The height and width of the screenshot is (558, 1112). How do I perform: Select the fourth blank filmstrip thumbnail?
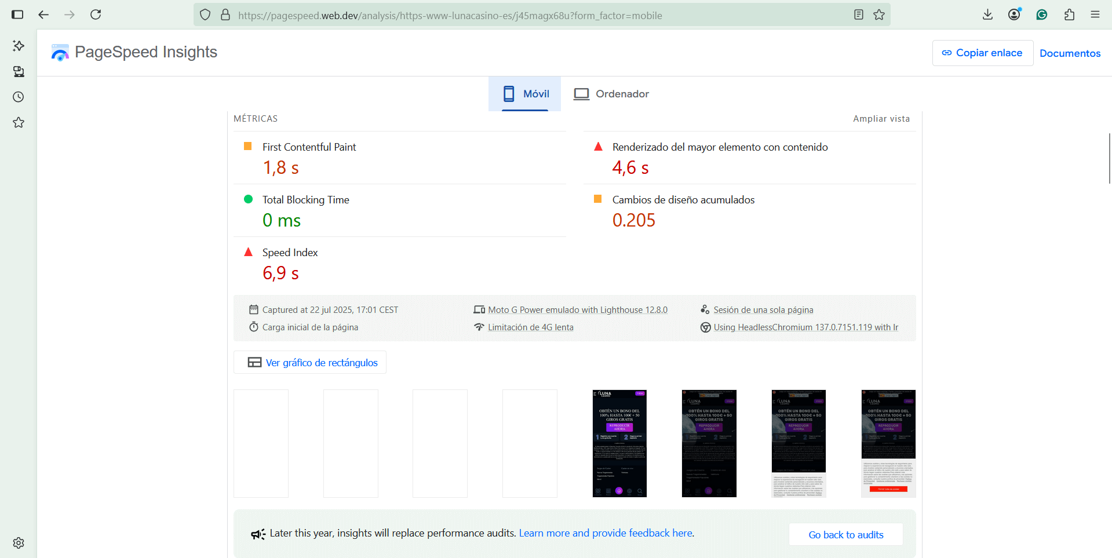530,443
